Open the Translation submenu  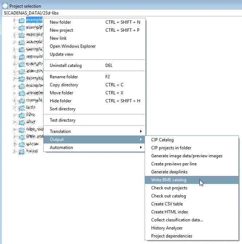tap(94, 131)
